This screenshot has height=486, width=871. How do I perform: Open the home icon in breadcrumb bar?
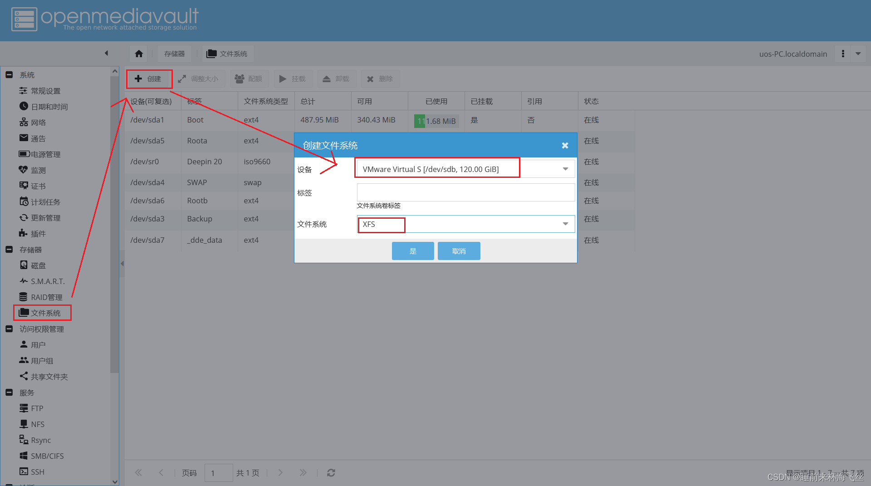139,54
